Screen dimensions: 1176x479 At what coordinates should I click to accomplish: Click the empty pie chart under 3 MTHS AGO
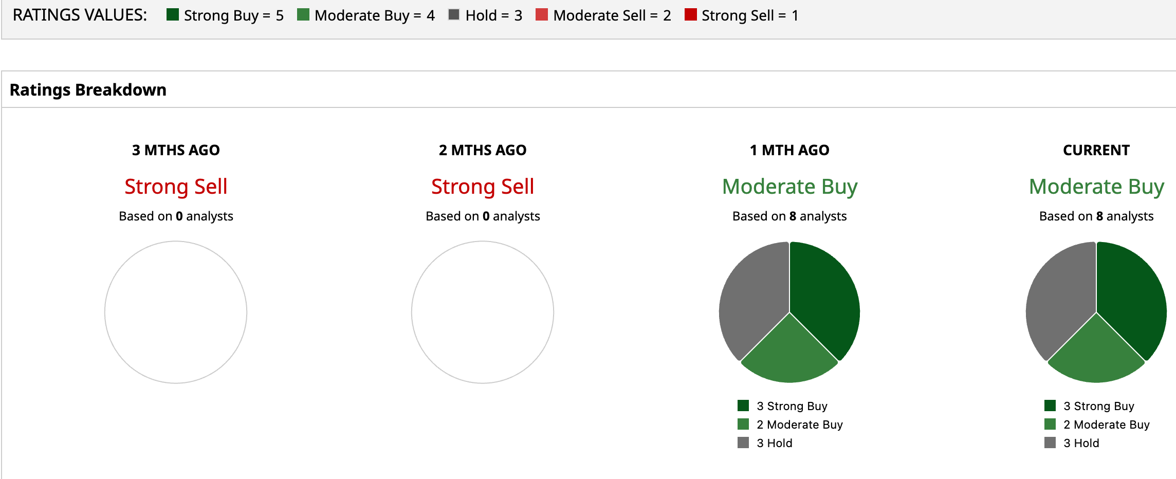[x=176, y=312]
